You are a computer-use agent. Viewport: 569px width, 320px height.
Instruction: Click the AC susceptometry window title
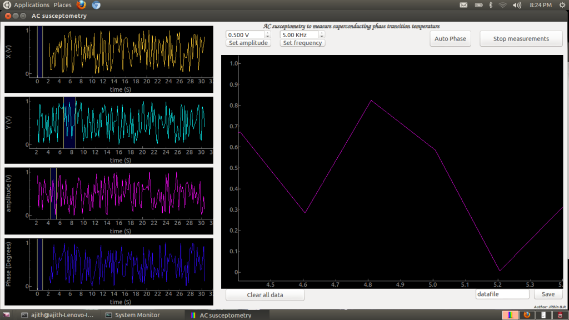coord(59,16)
